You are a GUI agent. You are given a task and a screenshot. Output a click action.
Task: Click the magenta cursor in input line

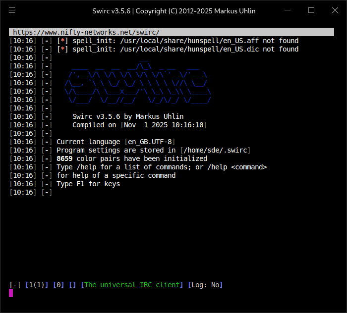point(11,293)
